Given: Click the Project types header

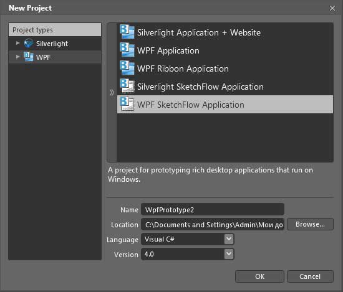Looking at the screenshot, I should [55, 30].
